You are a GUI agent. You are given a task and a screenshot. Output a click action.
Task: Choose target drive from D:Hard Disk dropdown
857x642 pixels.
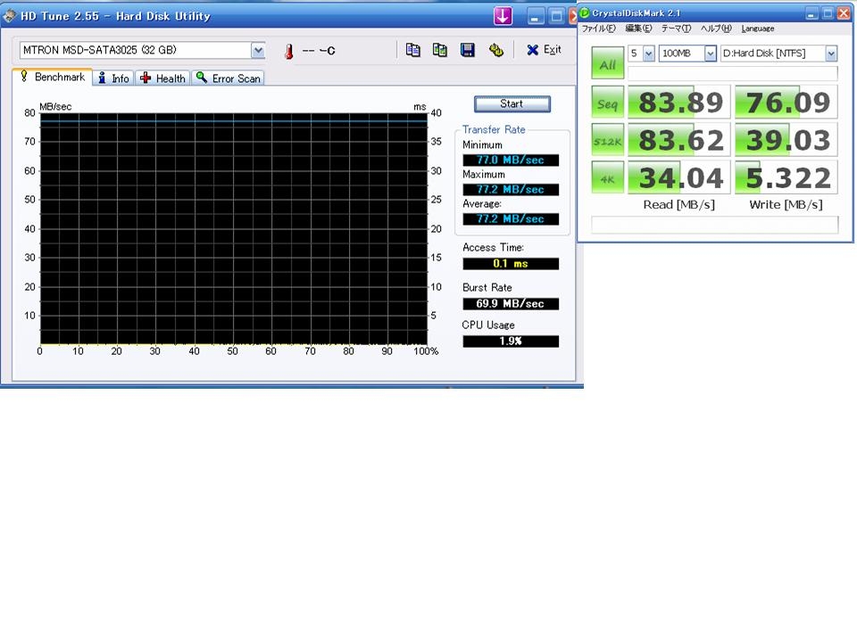(831, 53)
